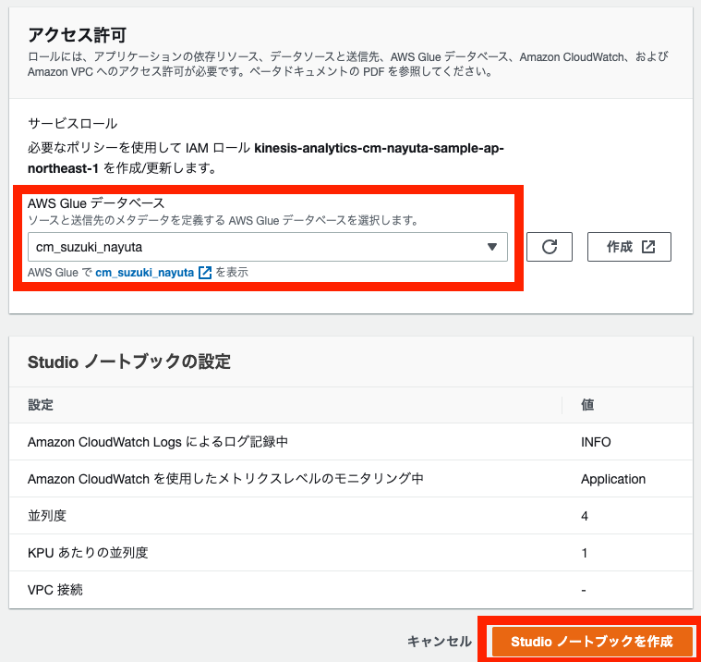Open cm_suzuki_nayuta link in AWS Glue

(x=144, y=272)
